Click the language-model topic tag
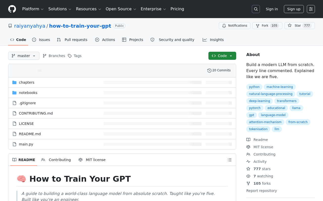This screenshot has height=201, width=323. [273, 115]
